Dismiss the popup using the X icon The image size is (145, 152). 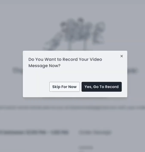[x=121, y=56]
